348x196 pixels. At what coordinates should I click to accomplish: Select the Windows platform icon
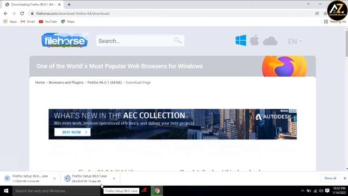(241, 40)
